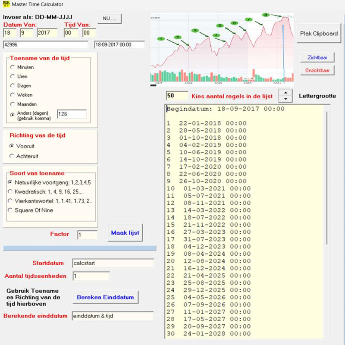Click list row 1 22-01-2018
Screen dimensions: 345x345
click(207, 123)
